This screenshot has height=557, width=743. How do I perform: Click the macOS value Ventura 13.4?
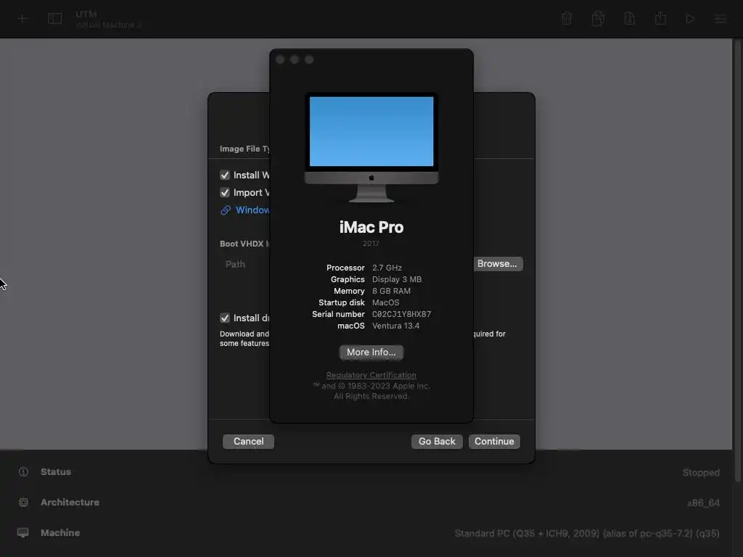point(395,326)
